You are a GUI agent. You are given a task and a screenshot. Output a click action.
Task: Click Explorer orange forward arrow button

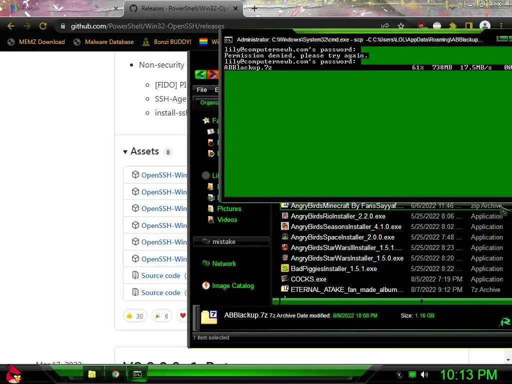coord(212,75)
